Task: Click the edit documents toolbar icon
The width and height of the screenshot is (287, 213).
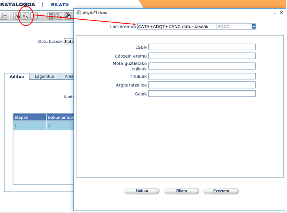Action: (68, 16)
